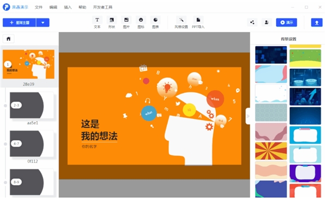Choose the light blue and pink background
This screenshot has width=327, height=199.
(271, 74)
